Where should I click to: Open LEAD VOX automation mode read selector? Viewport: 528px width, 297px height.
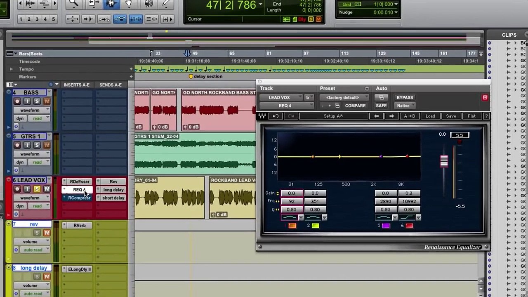(x=40, y=206)
